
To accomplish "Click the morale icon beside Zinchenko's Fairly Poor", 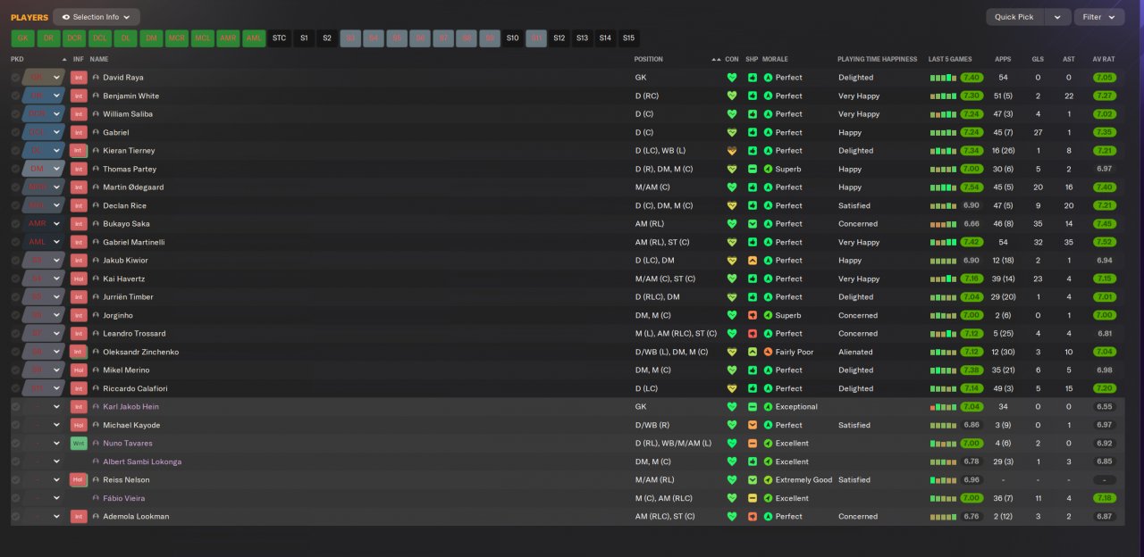I will click(768, 352).
